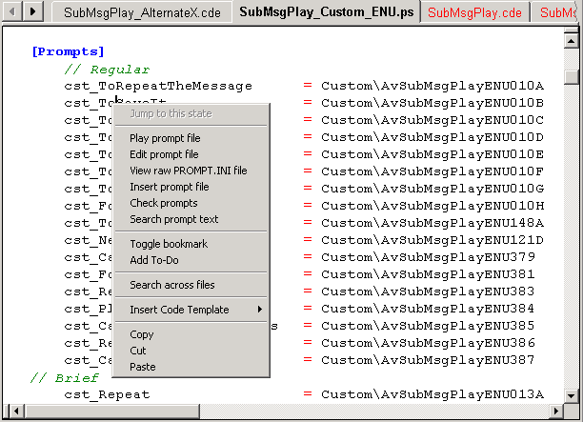The width and height of the screenshot is (583, 422).
Task: Click the horizontal scrollbar left arrow
Action: [11, 412]
